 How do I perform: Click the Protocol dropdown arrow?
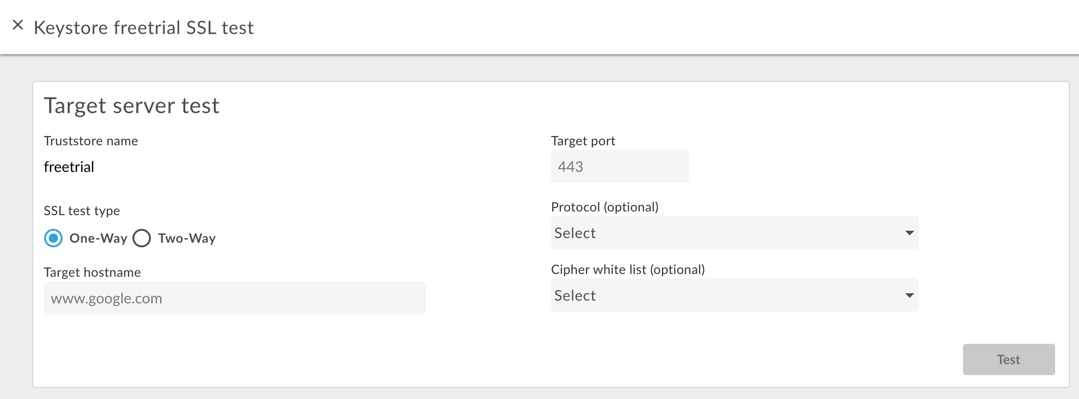point(909,233)
